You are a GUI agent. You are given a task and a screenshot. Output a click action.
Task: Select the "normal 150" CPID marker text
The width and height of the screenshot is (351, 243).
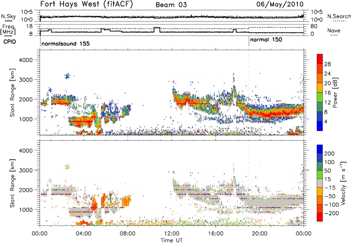266,39
